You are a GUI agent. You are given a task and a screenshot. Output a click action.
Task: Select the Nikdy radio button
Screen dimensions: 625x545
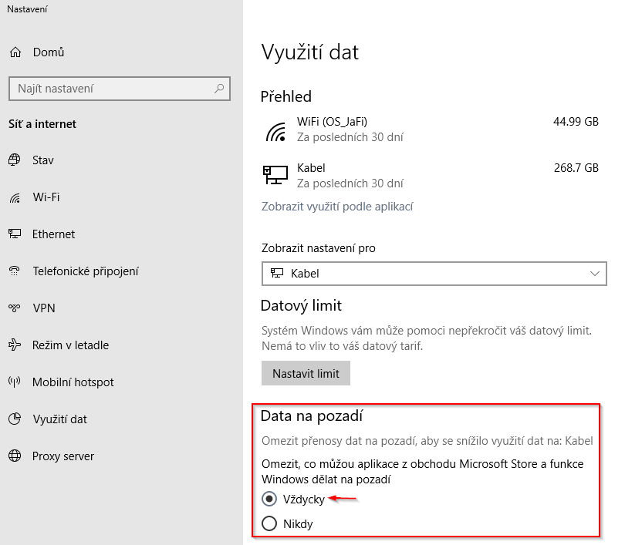[x=269, y=523]
